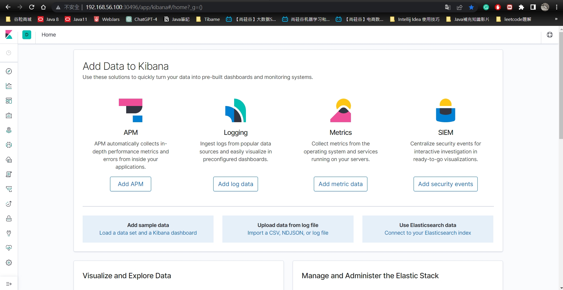Open the help menu icon in the header
This screenshot has width=563, height=290.
pos(549,35)
